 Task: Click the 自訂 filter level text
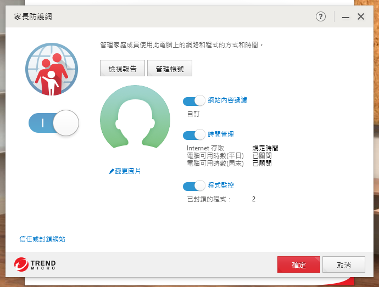[193, 114]
